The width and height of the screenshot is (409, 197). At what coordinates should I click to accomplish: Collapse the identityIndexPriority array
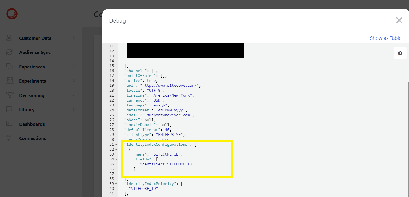[x=116, y=184]
